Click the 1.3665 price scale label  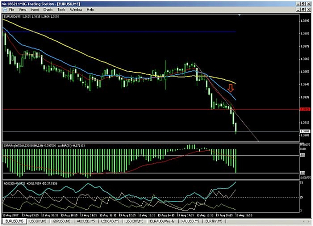(305, 59)
